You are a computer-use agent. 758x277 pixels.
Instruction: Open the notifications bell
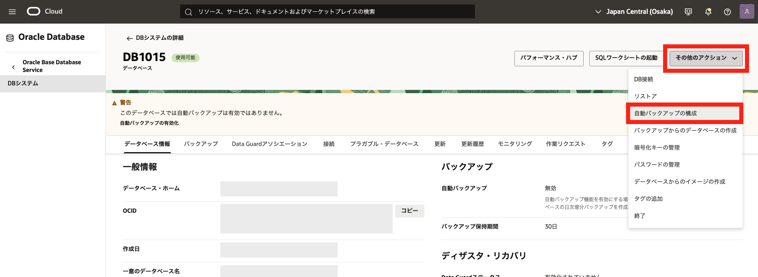708,12
